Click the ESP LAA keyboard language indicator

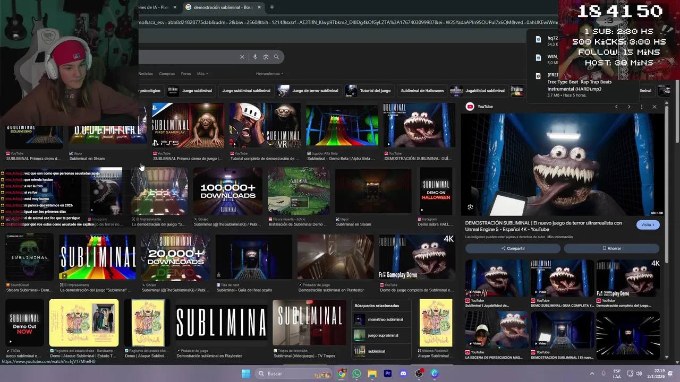coord(617,374)
